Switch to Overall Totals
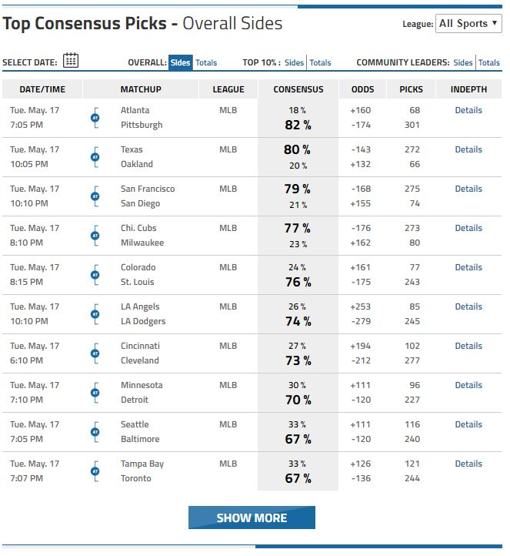Image resolution: width=510 pixels, height=556 pixels. point(206,62)
